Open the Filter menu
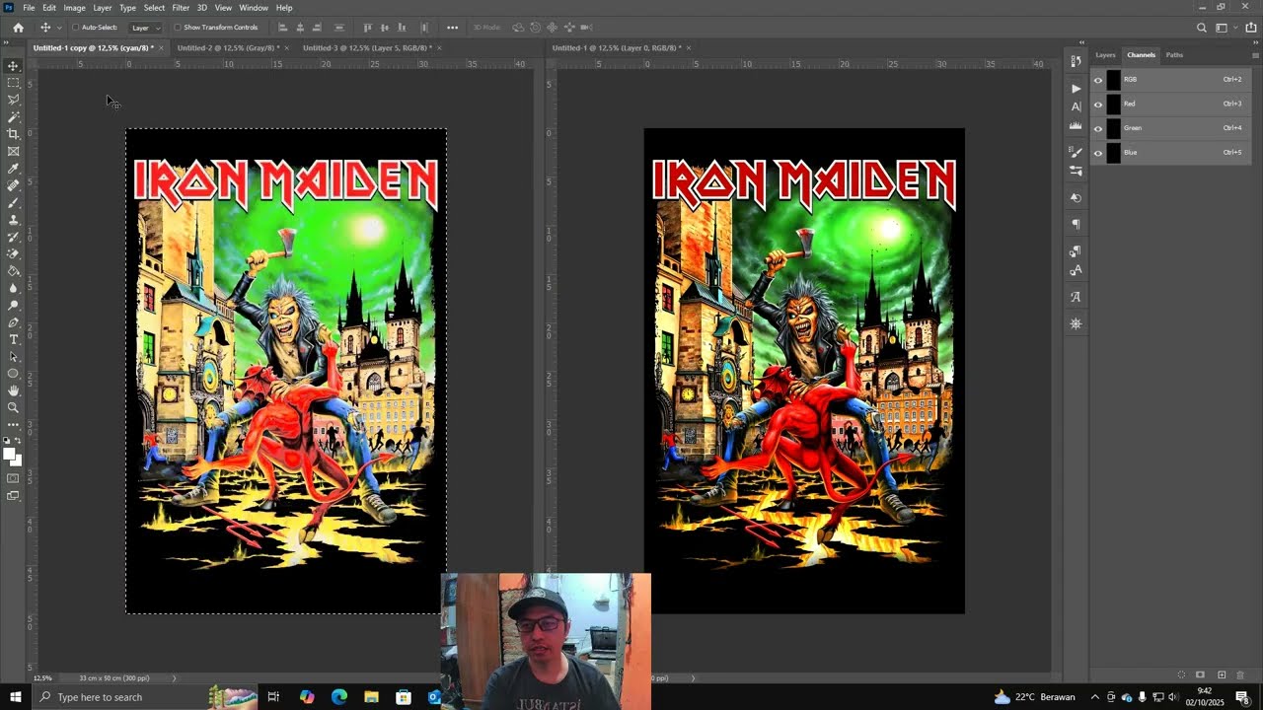The image size is (1263, 710). pos(181,8)
